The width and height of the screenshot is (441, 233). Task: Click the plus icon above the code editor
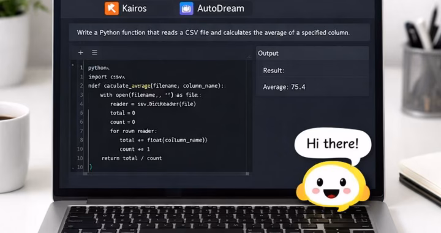(81, 53)
